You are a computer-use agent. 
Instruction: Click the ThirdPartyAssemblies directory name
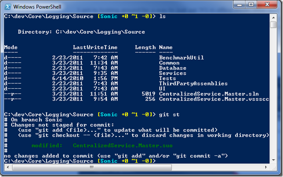tap(193, 83)
